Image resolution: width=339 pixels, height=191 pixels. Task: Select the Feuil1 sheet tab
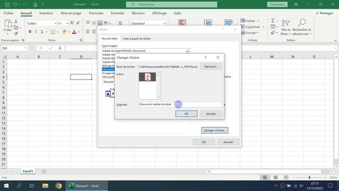click(28, 171)
